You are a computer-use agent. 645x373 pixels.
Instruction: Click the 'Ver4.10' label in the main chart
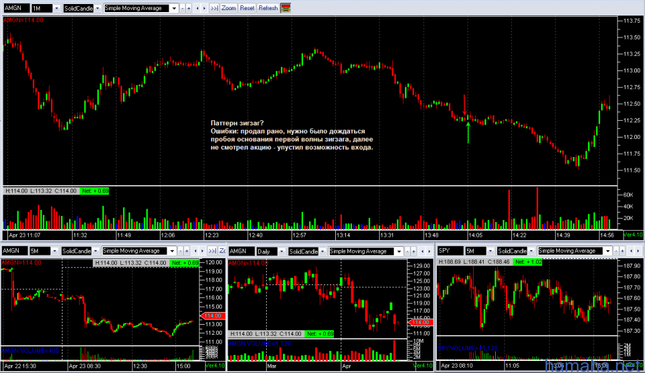tap(633, 235)
